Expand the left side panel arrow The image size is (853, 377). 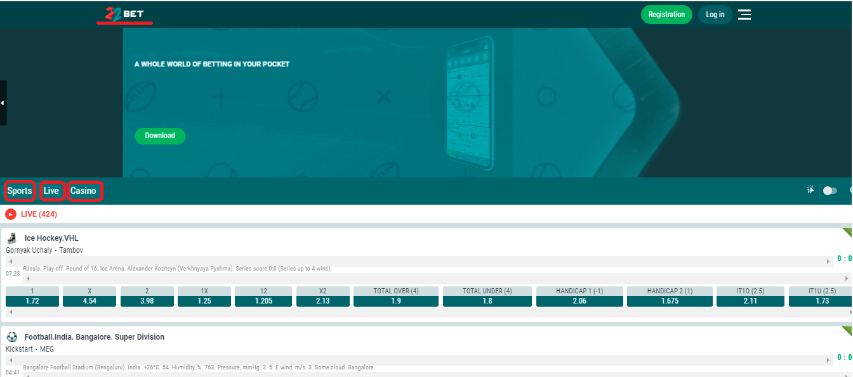tap(3, 103)
